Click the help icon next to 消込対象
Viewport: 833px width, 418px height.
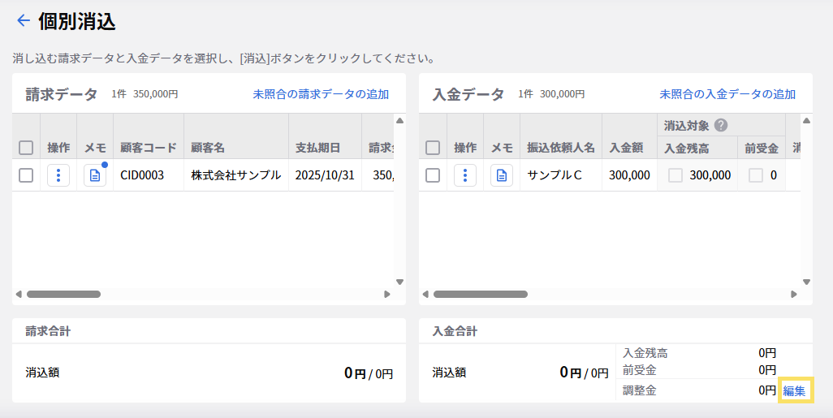point(720,125)
